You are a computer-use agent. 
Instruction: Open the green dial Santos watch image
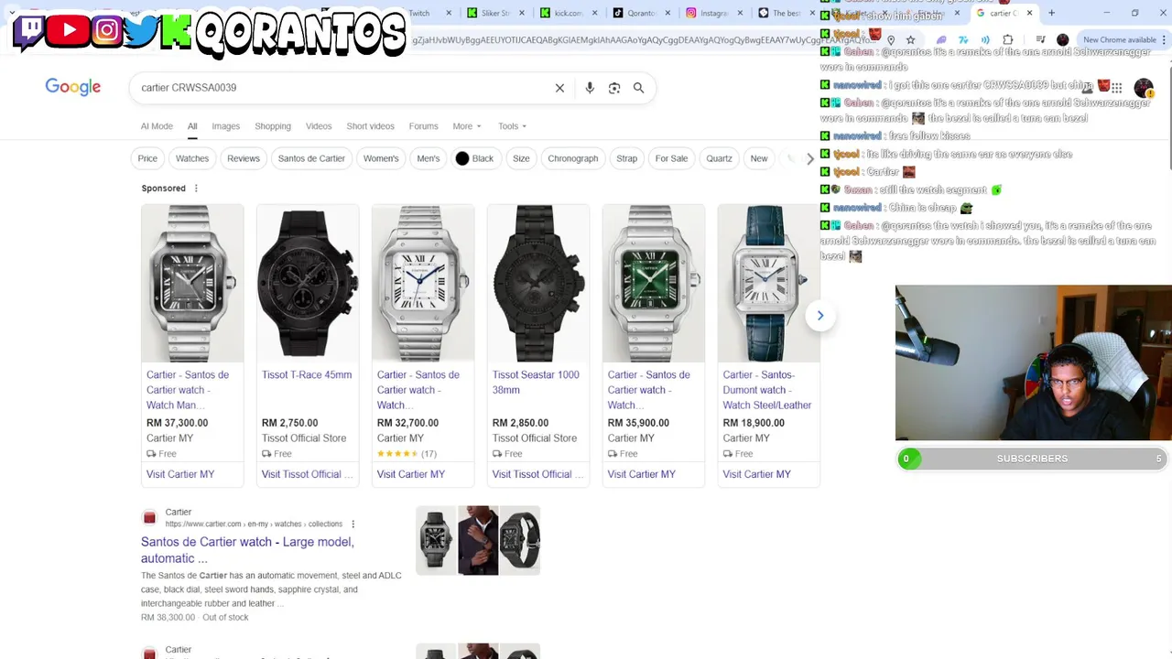click(654, 284)
